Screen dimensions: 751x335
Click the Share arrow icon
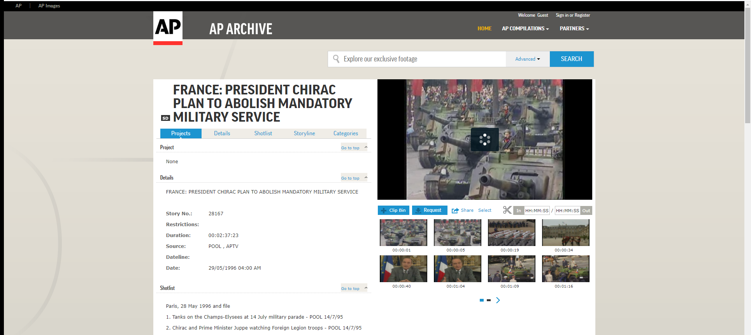(x=455, y=211)
